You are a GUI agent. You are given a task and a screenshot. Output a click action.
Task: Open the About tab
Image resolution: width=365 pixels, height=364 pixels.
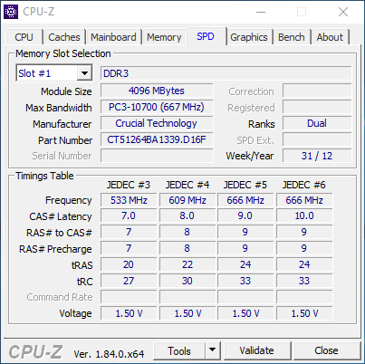pos(330,37)
